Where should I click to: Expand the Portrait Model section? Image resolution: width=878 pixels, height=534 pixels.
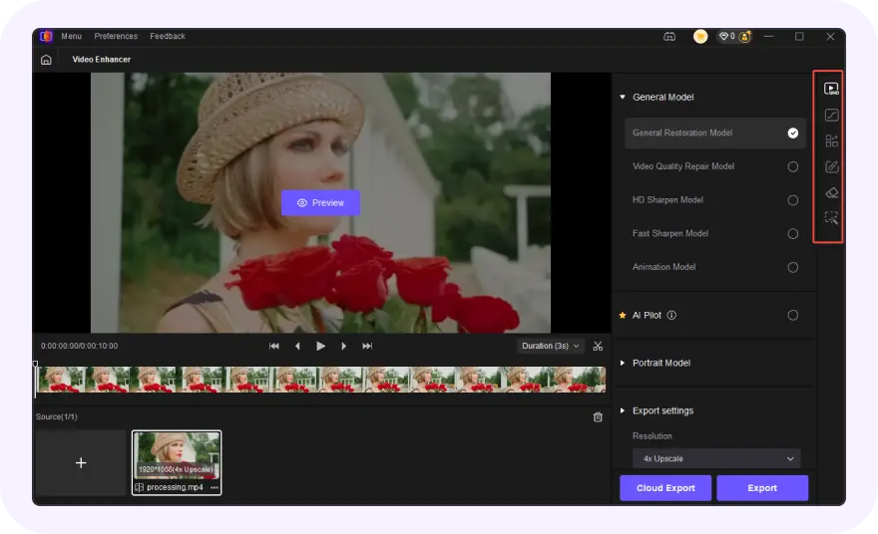pyautogui.click(x=660, y=364)
